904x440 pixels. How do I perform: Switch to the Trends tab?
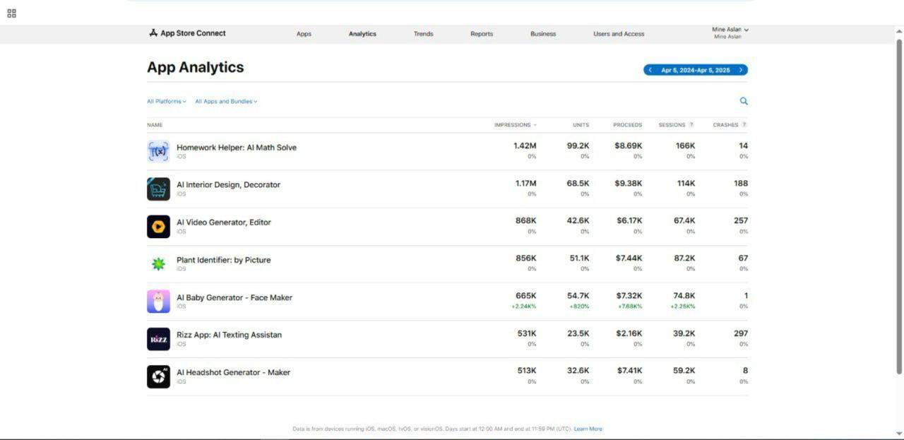click(x=423, y=34)
